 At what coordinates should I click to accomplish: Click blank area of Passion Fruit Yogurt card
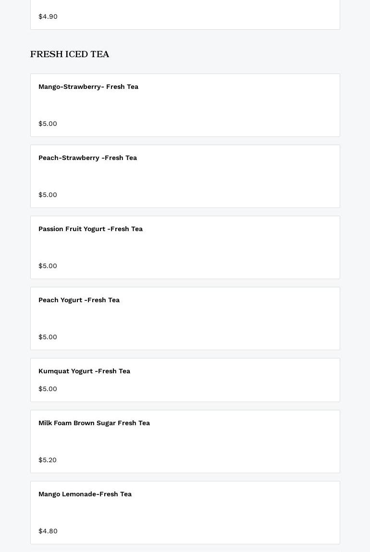point(229,247)
